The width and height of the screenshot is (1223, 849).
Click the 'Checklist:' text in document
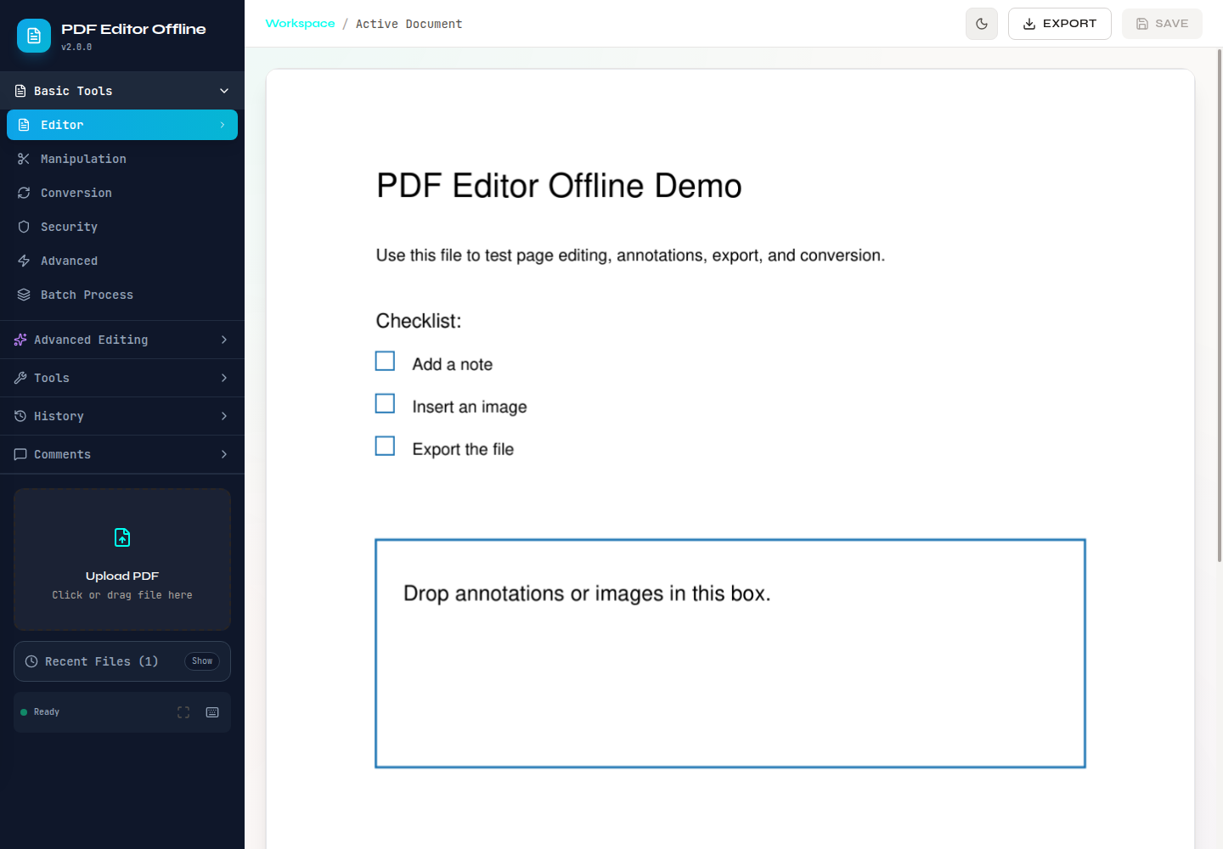419,321
